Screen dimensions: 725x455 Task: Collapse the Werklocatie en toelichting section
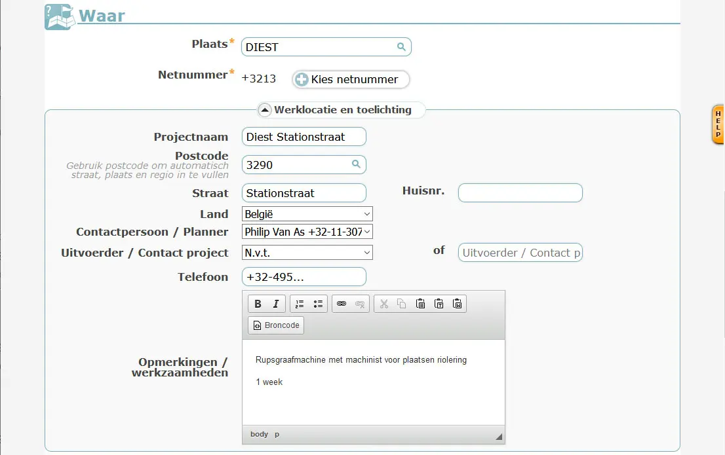[265, 110]
